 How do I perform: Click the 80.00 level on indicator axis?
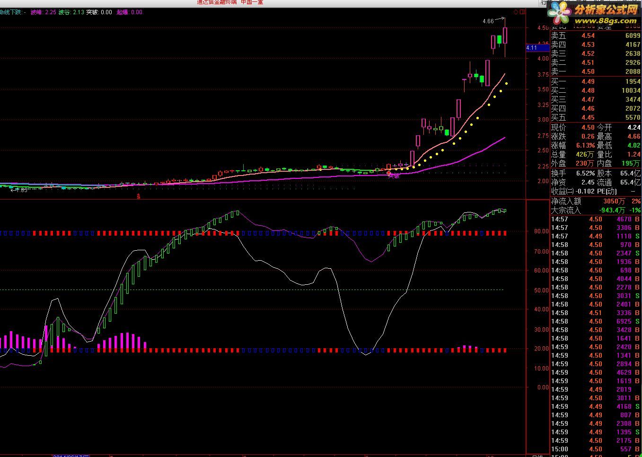click(541, 231)
